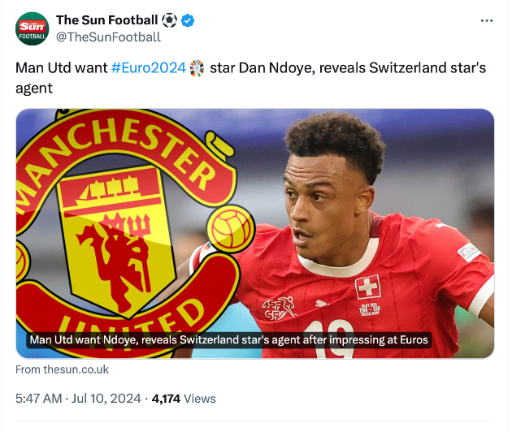Click the image caption headline overlay
Image resolution: width=512 pixels, height=432 pixels.
[x=228, y=341]
